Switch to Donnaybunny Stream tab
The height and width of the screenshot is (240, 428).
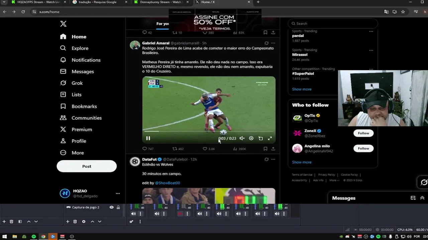point(162,2)
